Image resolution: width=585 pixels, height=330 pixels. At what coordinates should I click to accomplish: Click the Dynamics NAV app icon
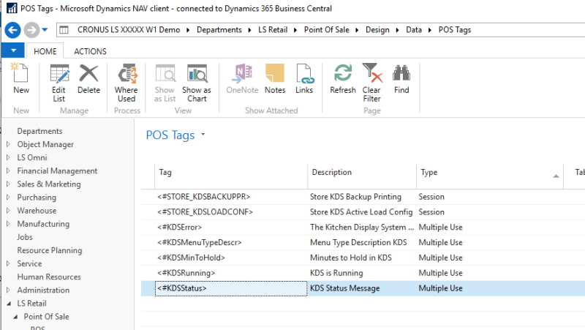[12, 8]
